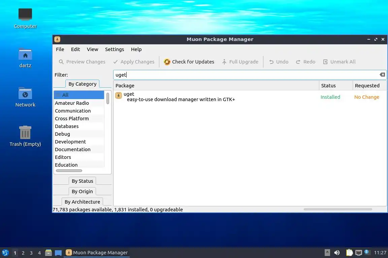388x258 pixels.
Task: Select the Communication category
Action: 79,111
